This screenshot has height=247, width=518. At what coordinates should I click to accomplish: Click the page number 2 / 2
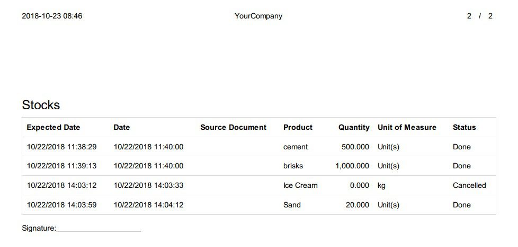tap(480, 16)
